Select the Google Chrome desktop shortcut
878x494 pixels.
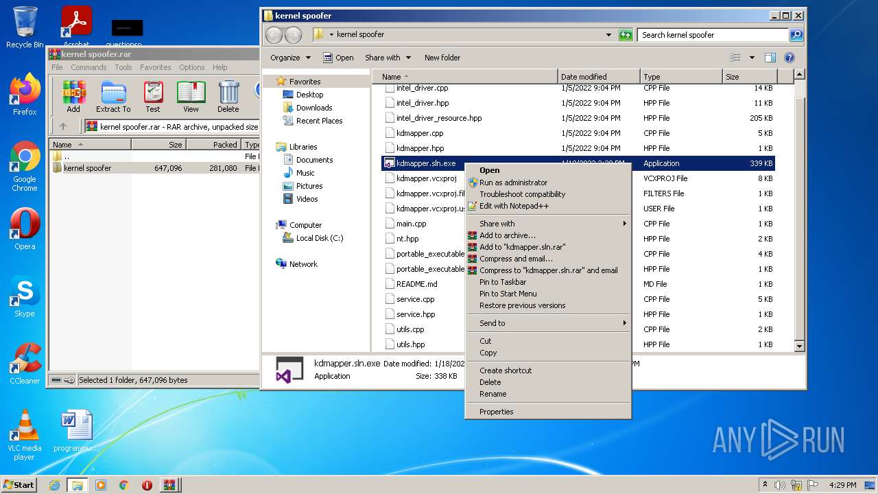(25, 166)
